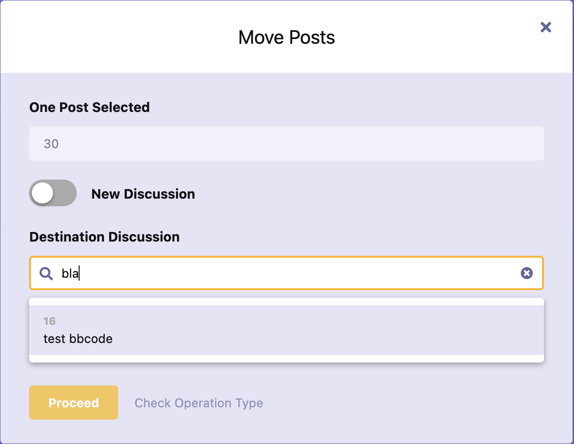Click the One Post Selected heading

point(90,107)
